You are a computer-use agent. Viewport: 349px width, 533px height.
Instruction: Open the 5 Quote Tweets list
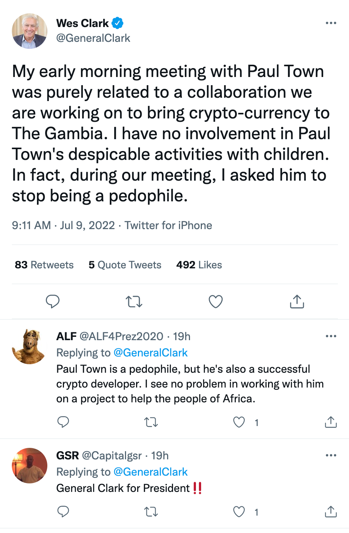[x=125, y=265]
